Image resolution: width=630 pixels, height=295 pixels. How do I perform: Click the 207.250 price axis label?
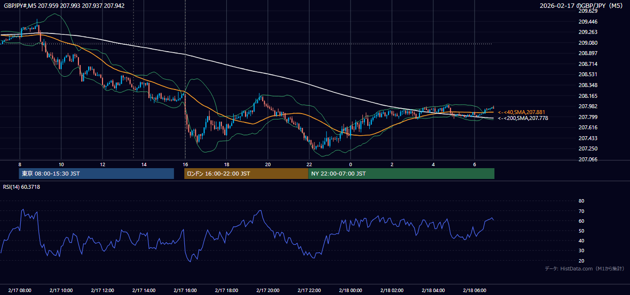(x=588, y=148)
